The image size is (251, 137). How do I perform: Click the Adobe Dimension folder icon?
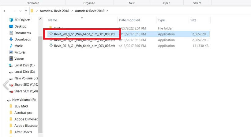pyautogui.click(x=11, y=119)
